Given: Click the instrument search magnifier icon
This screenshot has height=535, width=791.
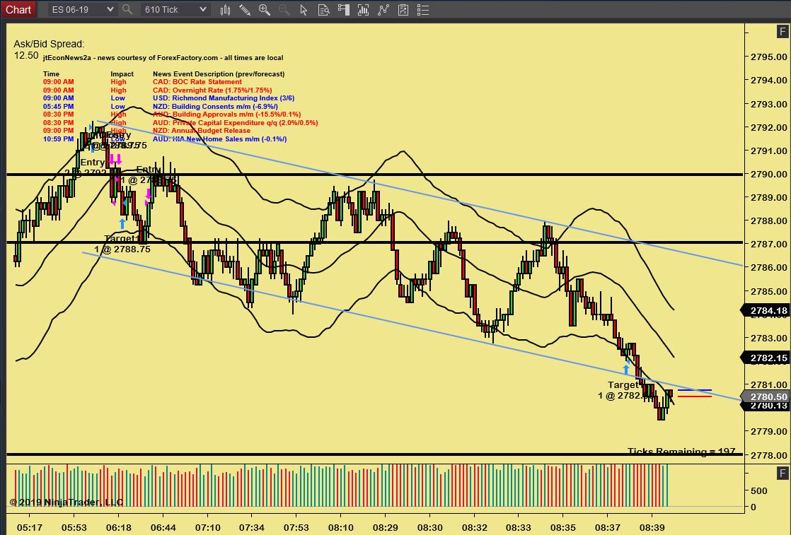Looking at the screenshot, I should coord(127,10).
